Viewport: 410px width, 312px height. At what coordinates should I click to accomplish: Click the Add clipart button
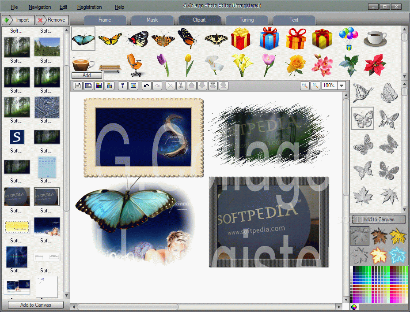point(87,75)
